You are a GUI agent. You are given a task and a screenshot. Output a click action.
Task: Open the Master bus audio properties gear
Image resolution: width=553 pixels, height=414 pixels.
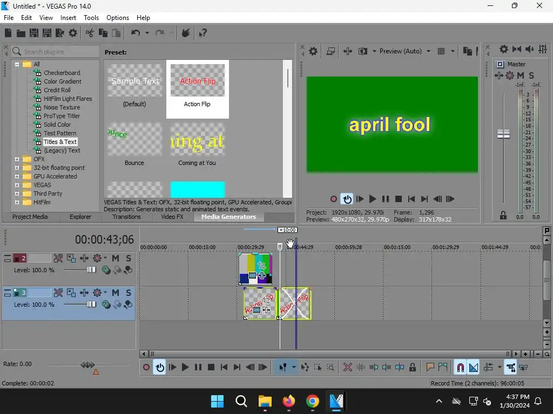[x=504, y=49]
